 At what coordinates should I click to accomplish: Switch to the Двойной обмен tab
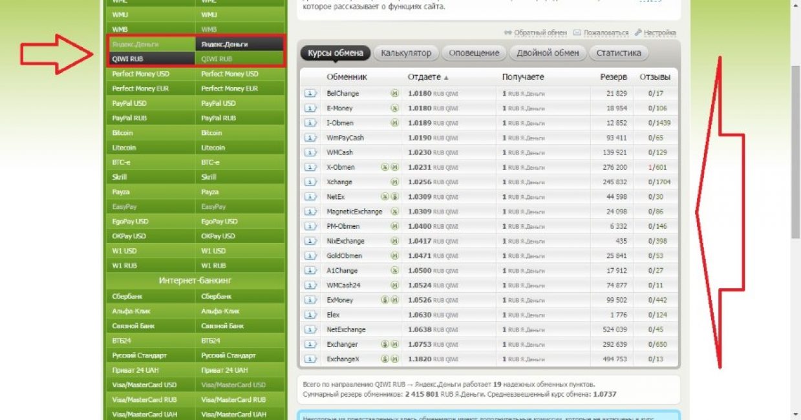548,53
